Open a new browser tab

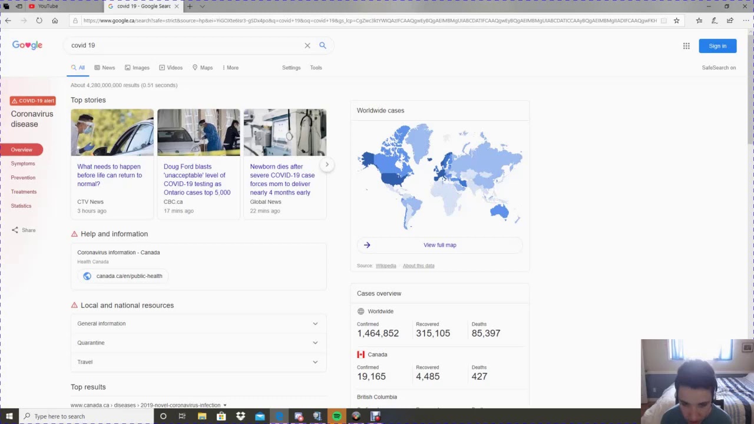190,6
